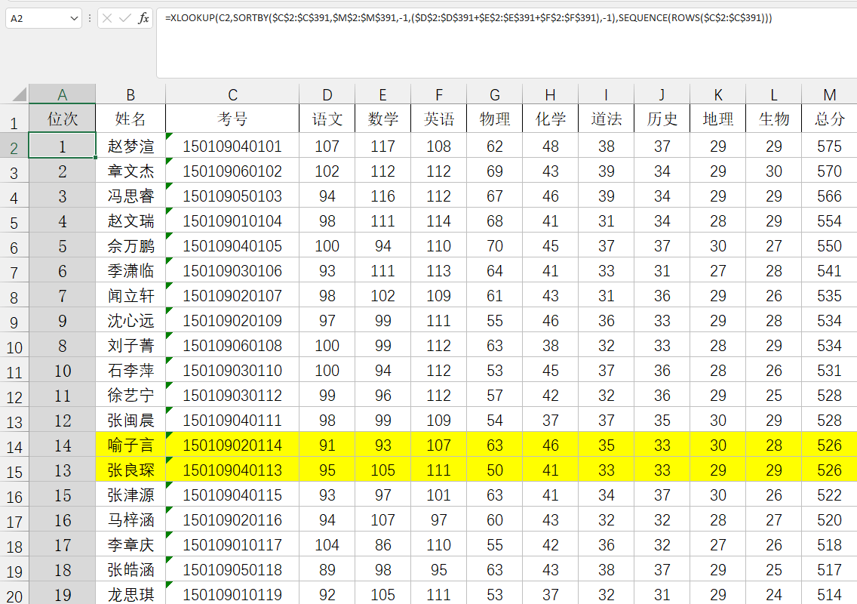Image resolution: width=857 pixels, height=604 pixels.
Task: Select total score cell 522
Action: coord(829,495)
